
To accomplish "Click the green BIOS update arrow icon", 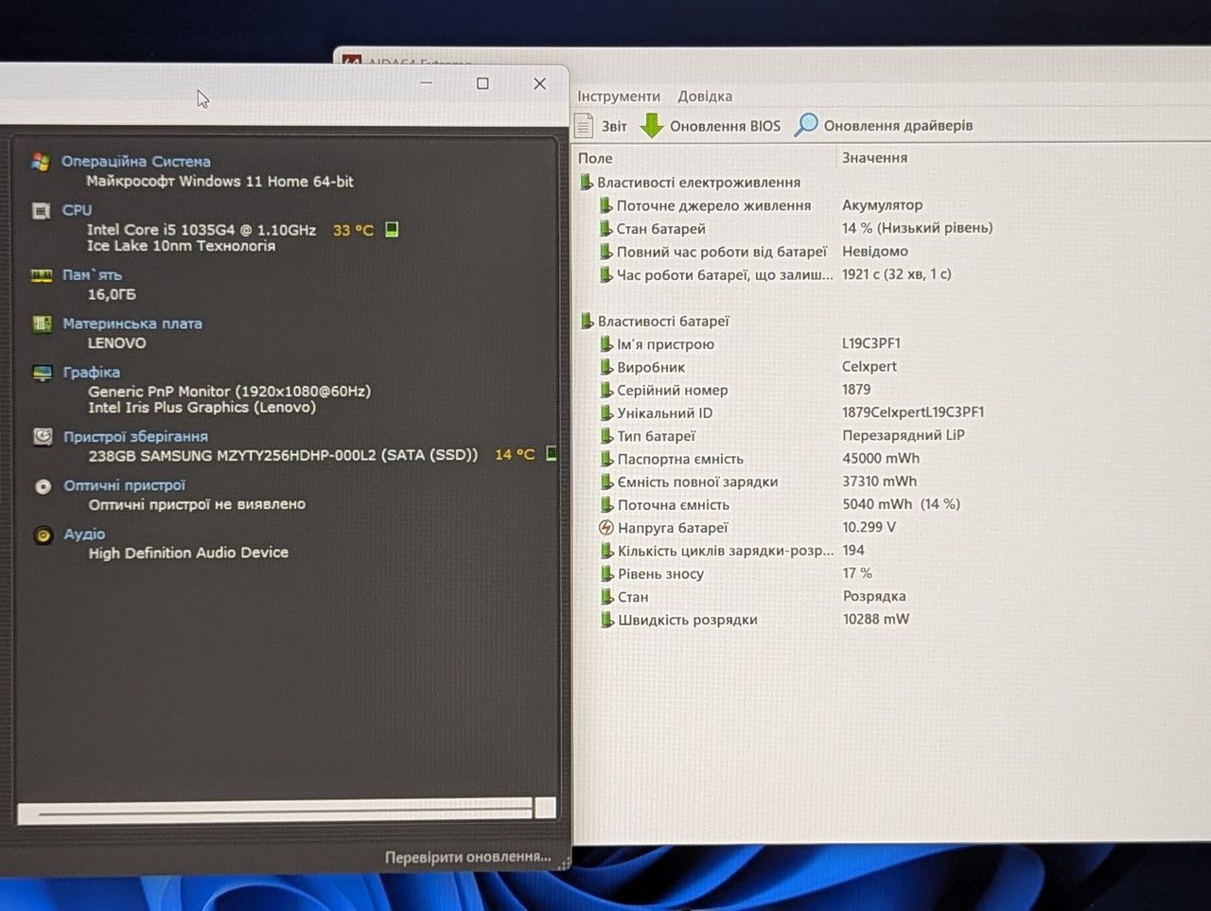I will [x=652, y=126].
